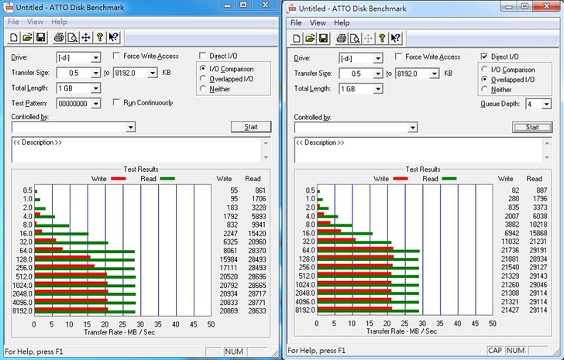Select Neither radio option in right window
Image resolution: width=564 pixels, height=360 pixels.
point(484,90)
